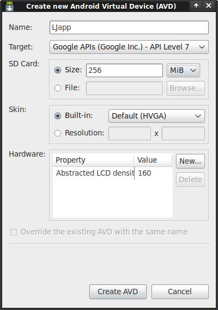
Task: Open the Default (HVGA) skin dropdown
Action: [x=156, y=116]
